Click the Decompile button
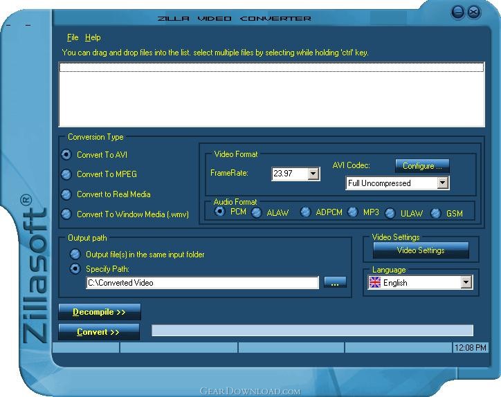The image size is (501, 397). [x=100, y=312]
